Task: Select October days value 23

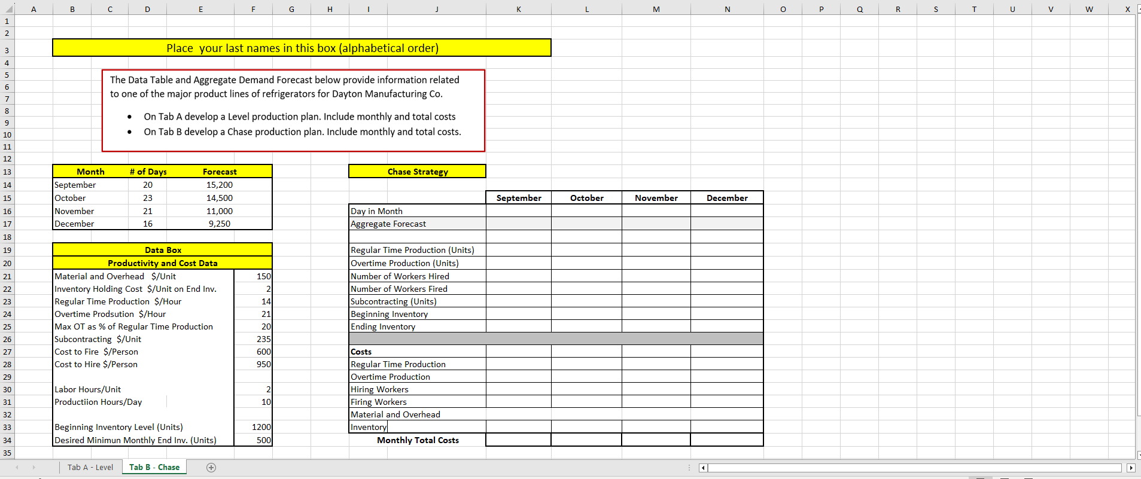Action: pyautogui.click(x=148, y=198)
